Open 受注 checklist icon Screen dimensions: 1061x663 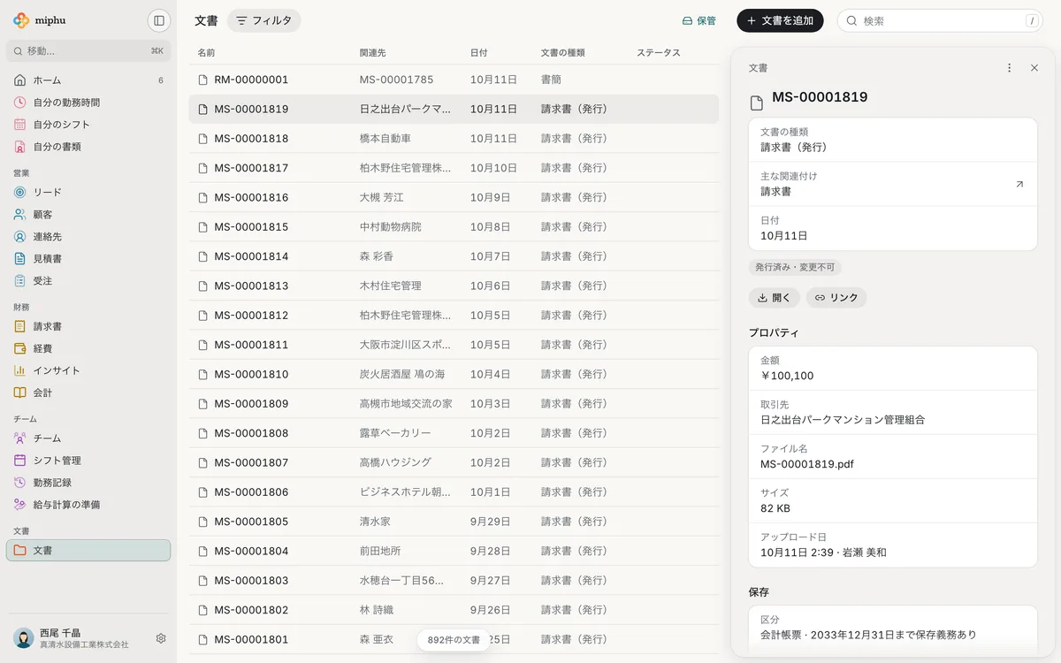(20, 280)
